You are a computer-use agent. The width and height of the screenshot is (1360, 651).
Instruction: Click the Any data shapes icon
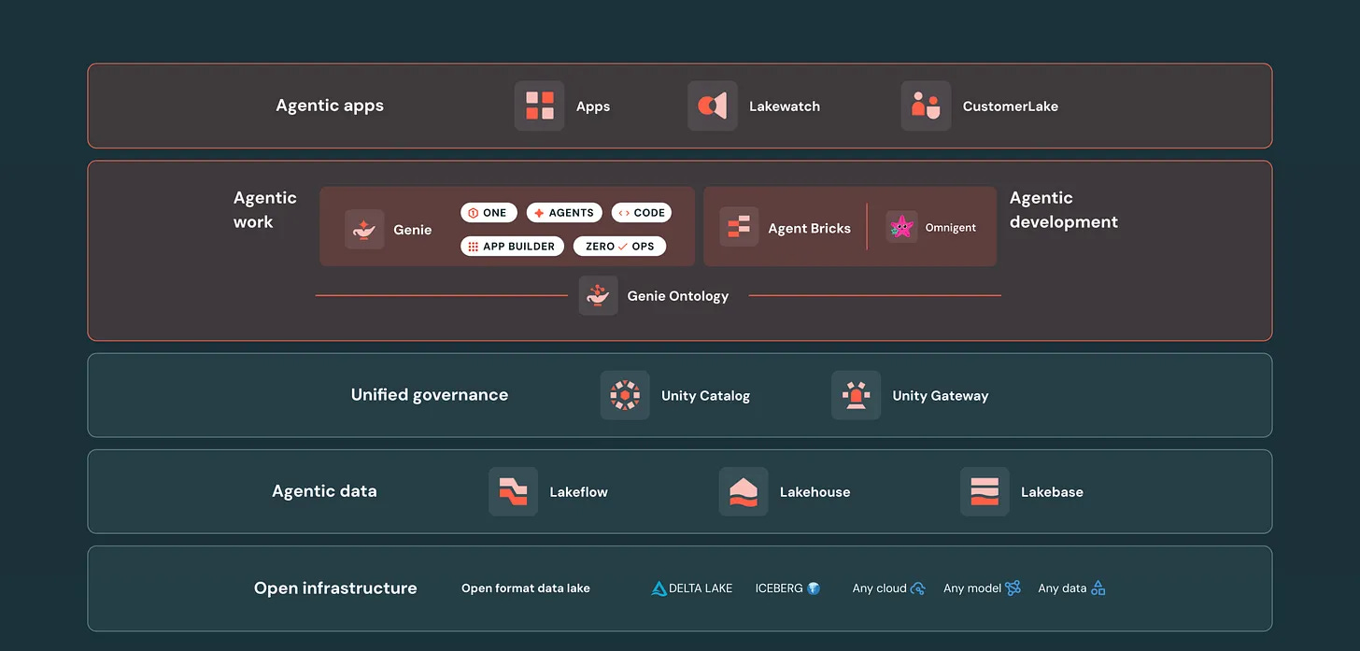click(1098, 588)
